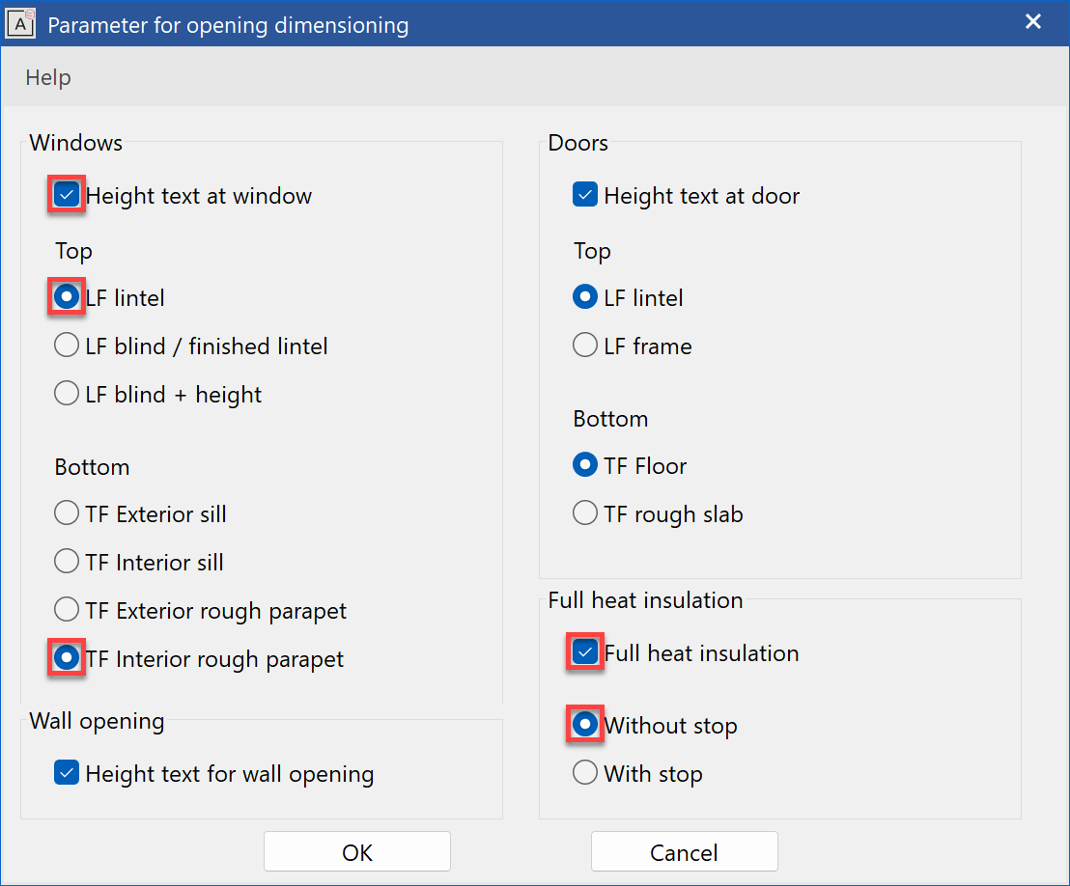Select LF frame for door top

(x=585, y=346)
